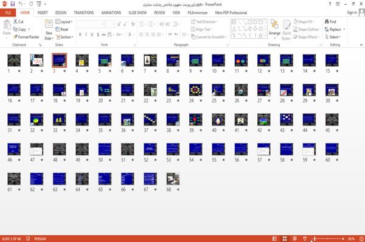365x242 pixels.
Task: Toggle Center alignment paragraph button
Action: pos(147,35)
